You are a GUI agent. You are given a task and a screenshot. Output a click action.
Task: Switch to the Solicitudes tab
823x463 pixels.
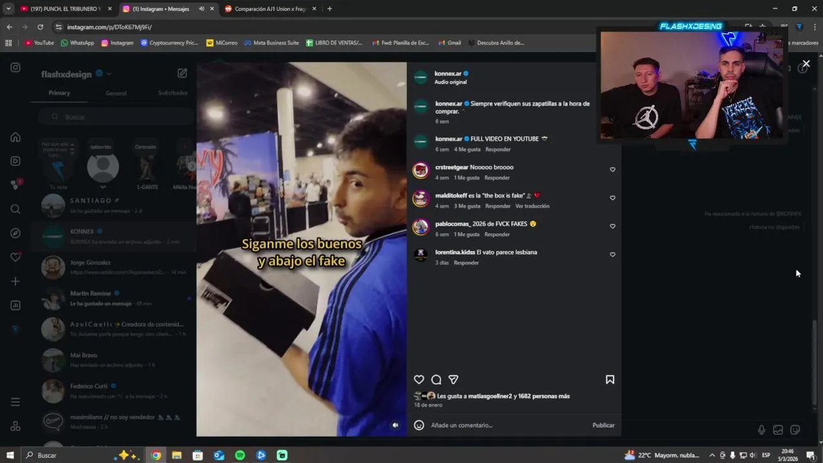(x=172, y=93)
